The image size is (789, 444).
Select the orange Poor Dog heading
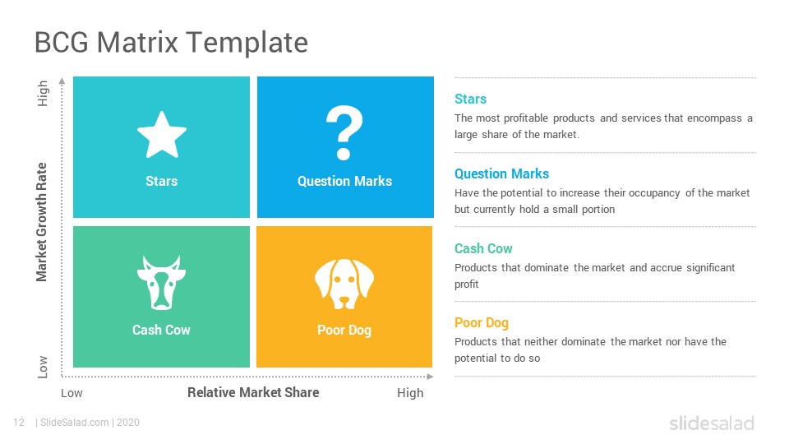[482, 322]
